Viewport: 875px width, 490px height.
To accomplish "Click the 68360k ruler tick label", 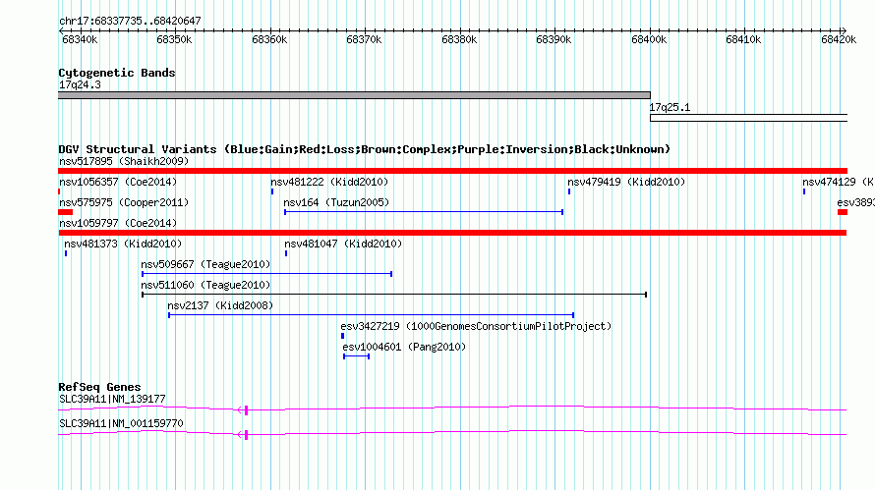I will coord(269,39).
